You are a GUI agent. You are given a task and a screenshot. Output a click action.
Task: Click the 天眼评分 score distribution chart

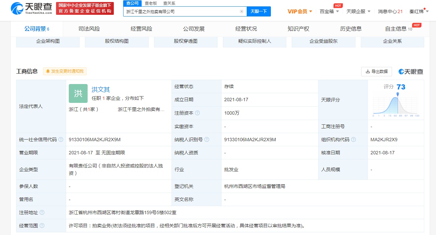(396, 105)
